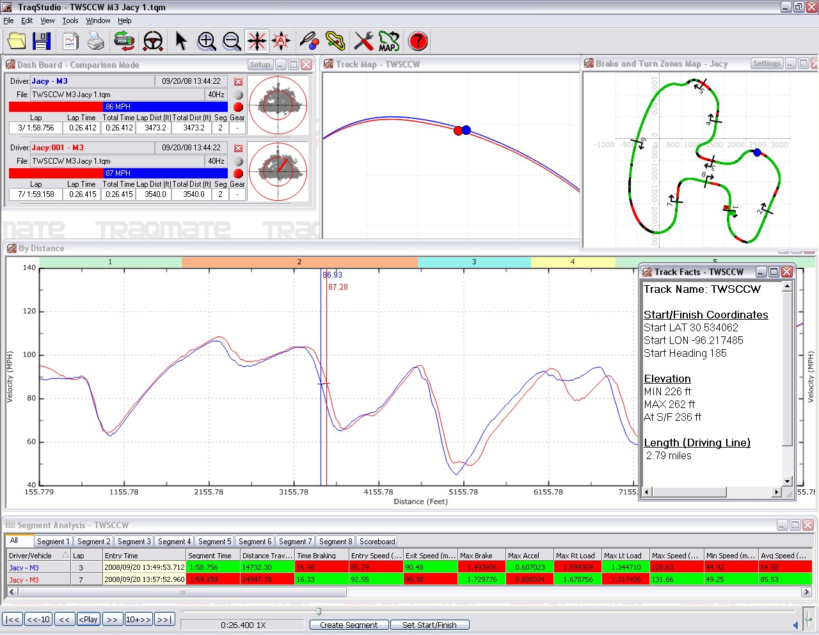Viewport: 819px width, 635px height.
Task: Open the Window menu
Action: coord(98,20)
